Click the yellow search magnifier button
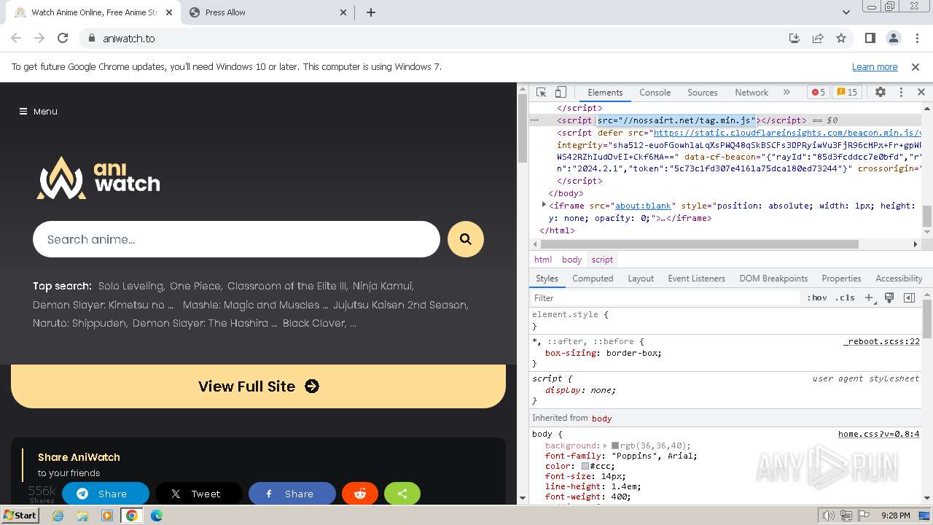Image resolution: width=933 pixels, height=525 pixels. click(x=466, y=239)
